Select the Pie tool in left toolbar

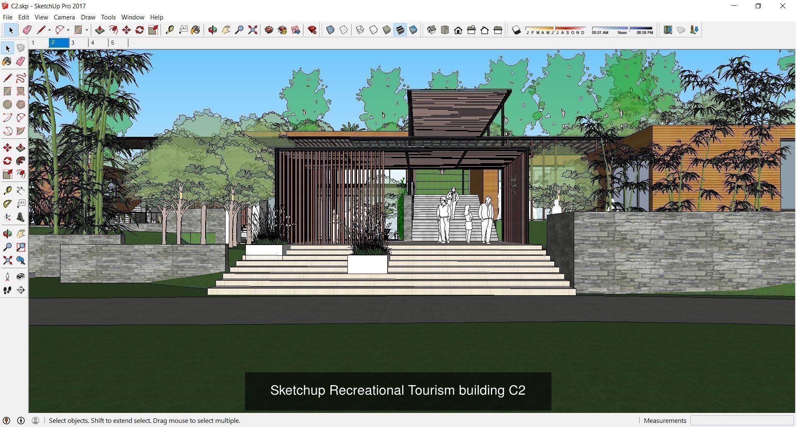click(21, 131)
